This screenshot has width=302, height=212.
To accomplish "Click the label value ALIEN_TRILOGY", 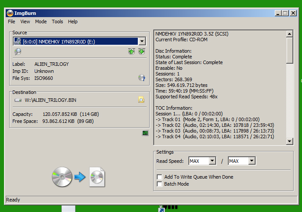I will pos(52,64).
